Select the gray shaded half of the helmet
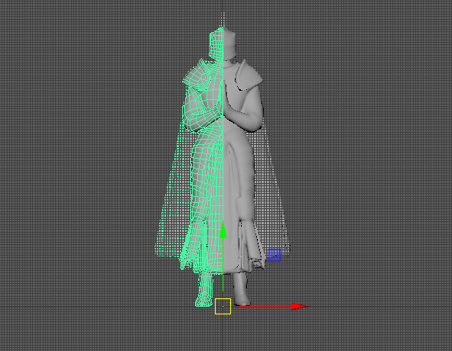The height and width of the screenshot is (351, 452). tap(229, 43)
